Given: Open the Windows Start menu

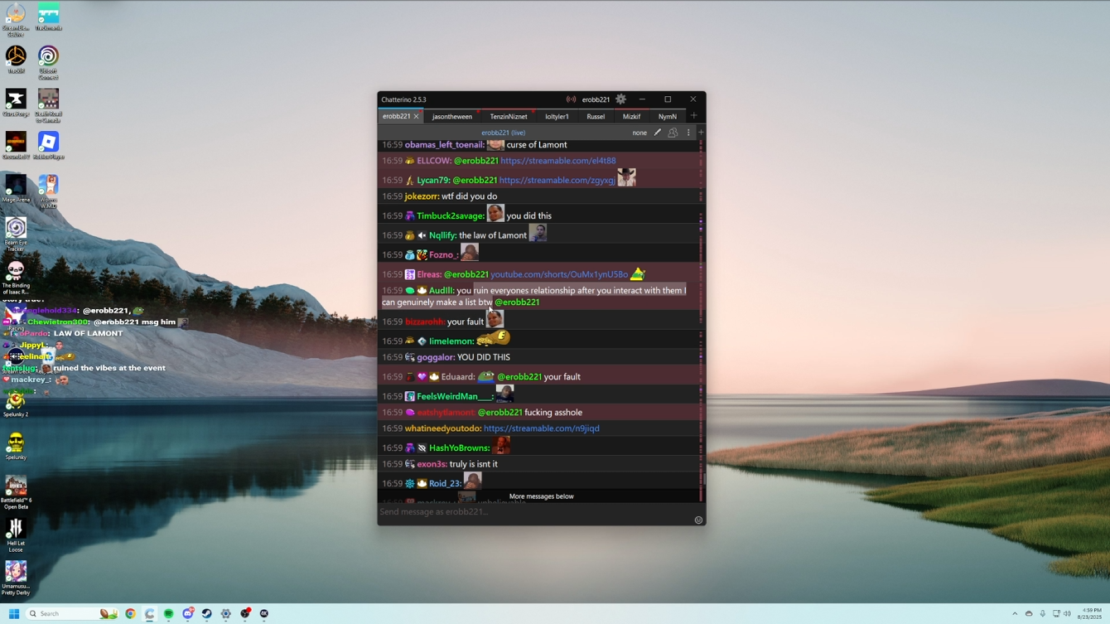Looking at the screenshot, I should coord(14,614).
